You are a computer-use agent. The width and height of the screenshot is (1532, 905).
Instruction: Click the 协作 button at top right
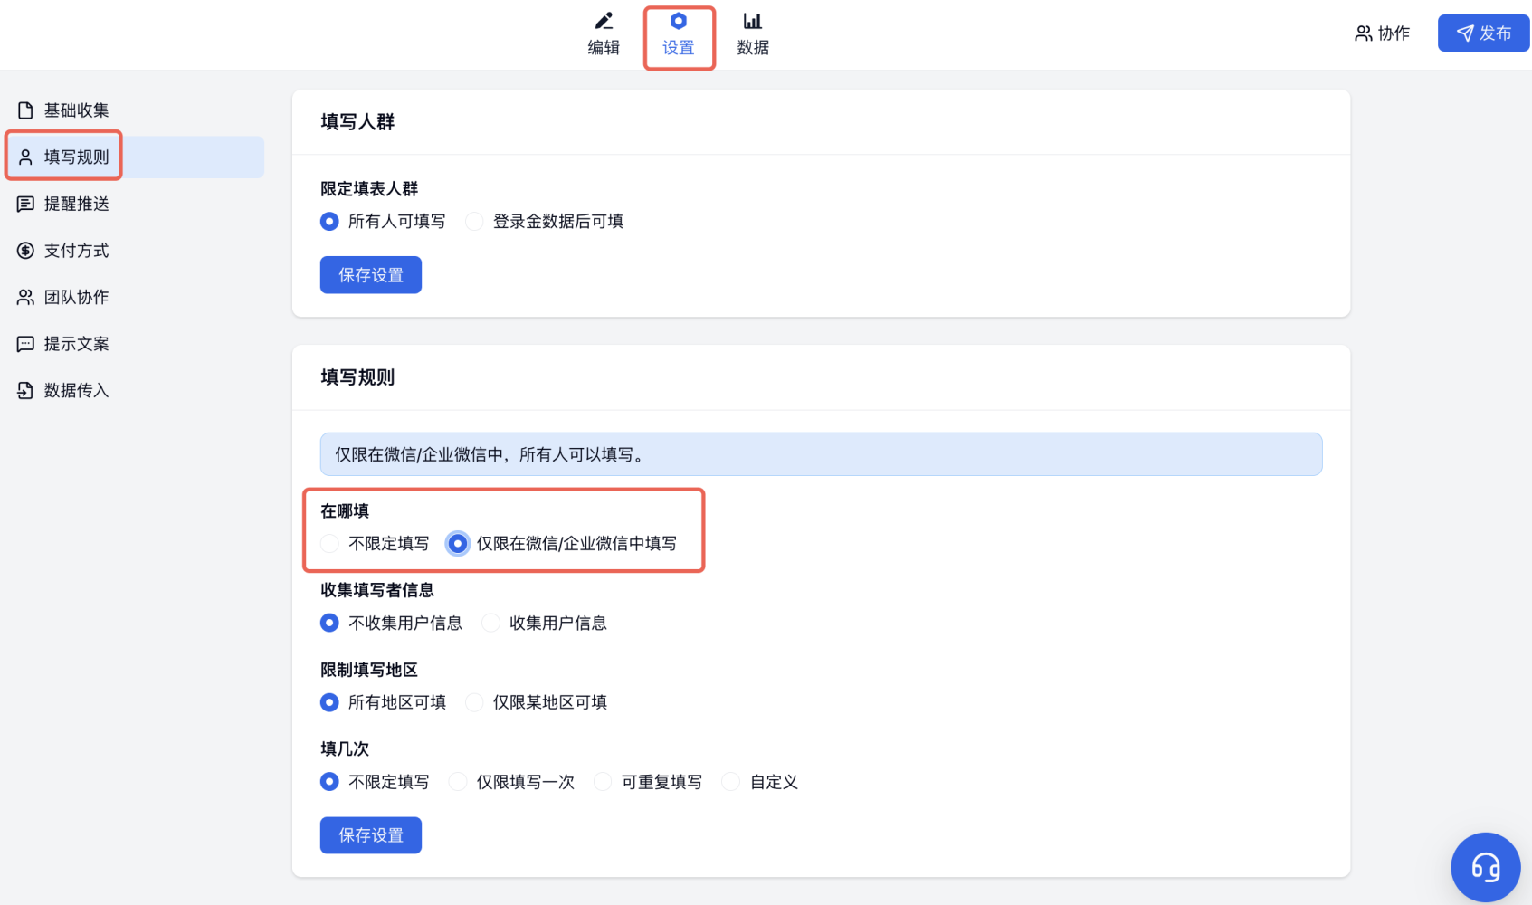(x=1382, y=33)
